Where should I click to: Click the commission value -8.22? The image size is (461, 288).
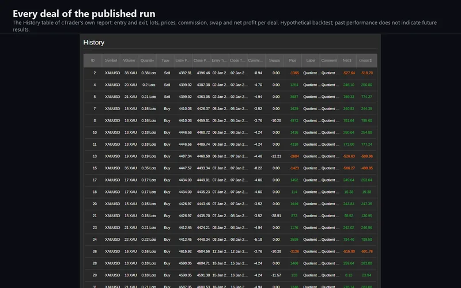(x=258, y=168)
